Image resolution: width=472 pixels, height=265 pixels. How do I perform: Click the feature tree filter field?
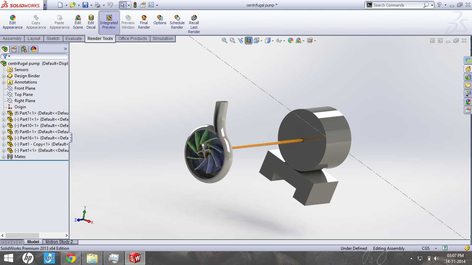click(35, 56)
